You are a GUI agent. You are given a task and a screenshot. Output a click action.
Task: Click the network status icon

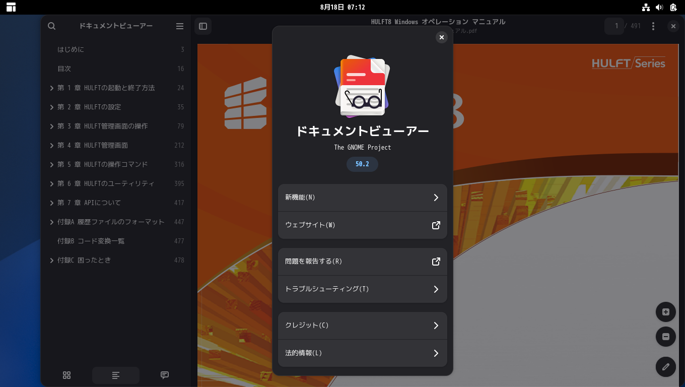646,7
